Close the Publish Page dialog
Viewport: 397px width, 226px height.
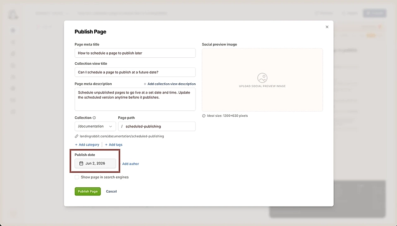327,27
